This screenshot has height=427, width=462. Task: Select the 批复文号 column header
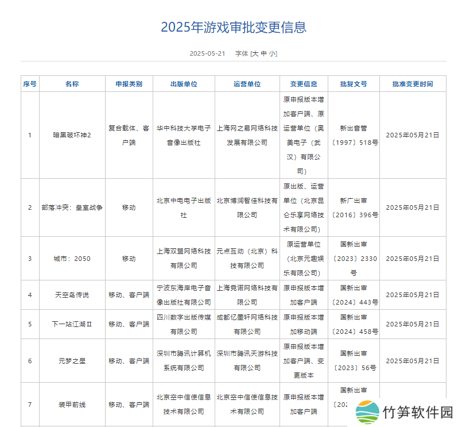tap(353, 84)
